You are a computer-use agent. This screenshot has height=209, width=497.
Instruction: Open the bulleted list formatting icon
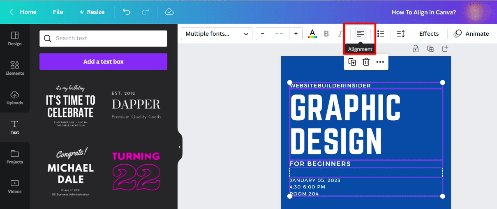click(x=381, y=34)
